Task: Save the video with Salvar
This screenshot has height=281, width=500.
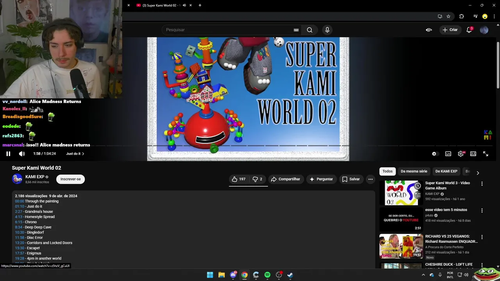Action: tap(351, 179)
